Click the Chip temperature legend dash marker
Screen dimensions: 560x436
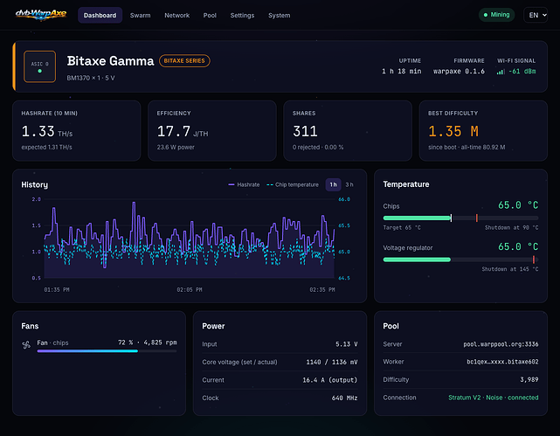[x=270, y=184]
